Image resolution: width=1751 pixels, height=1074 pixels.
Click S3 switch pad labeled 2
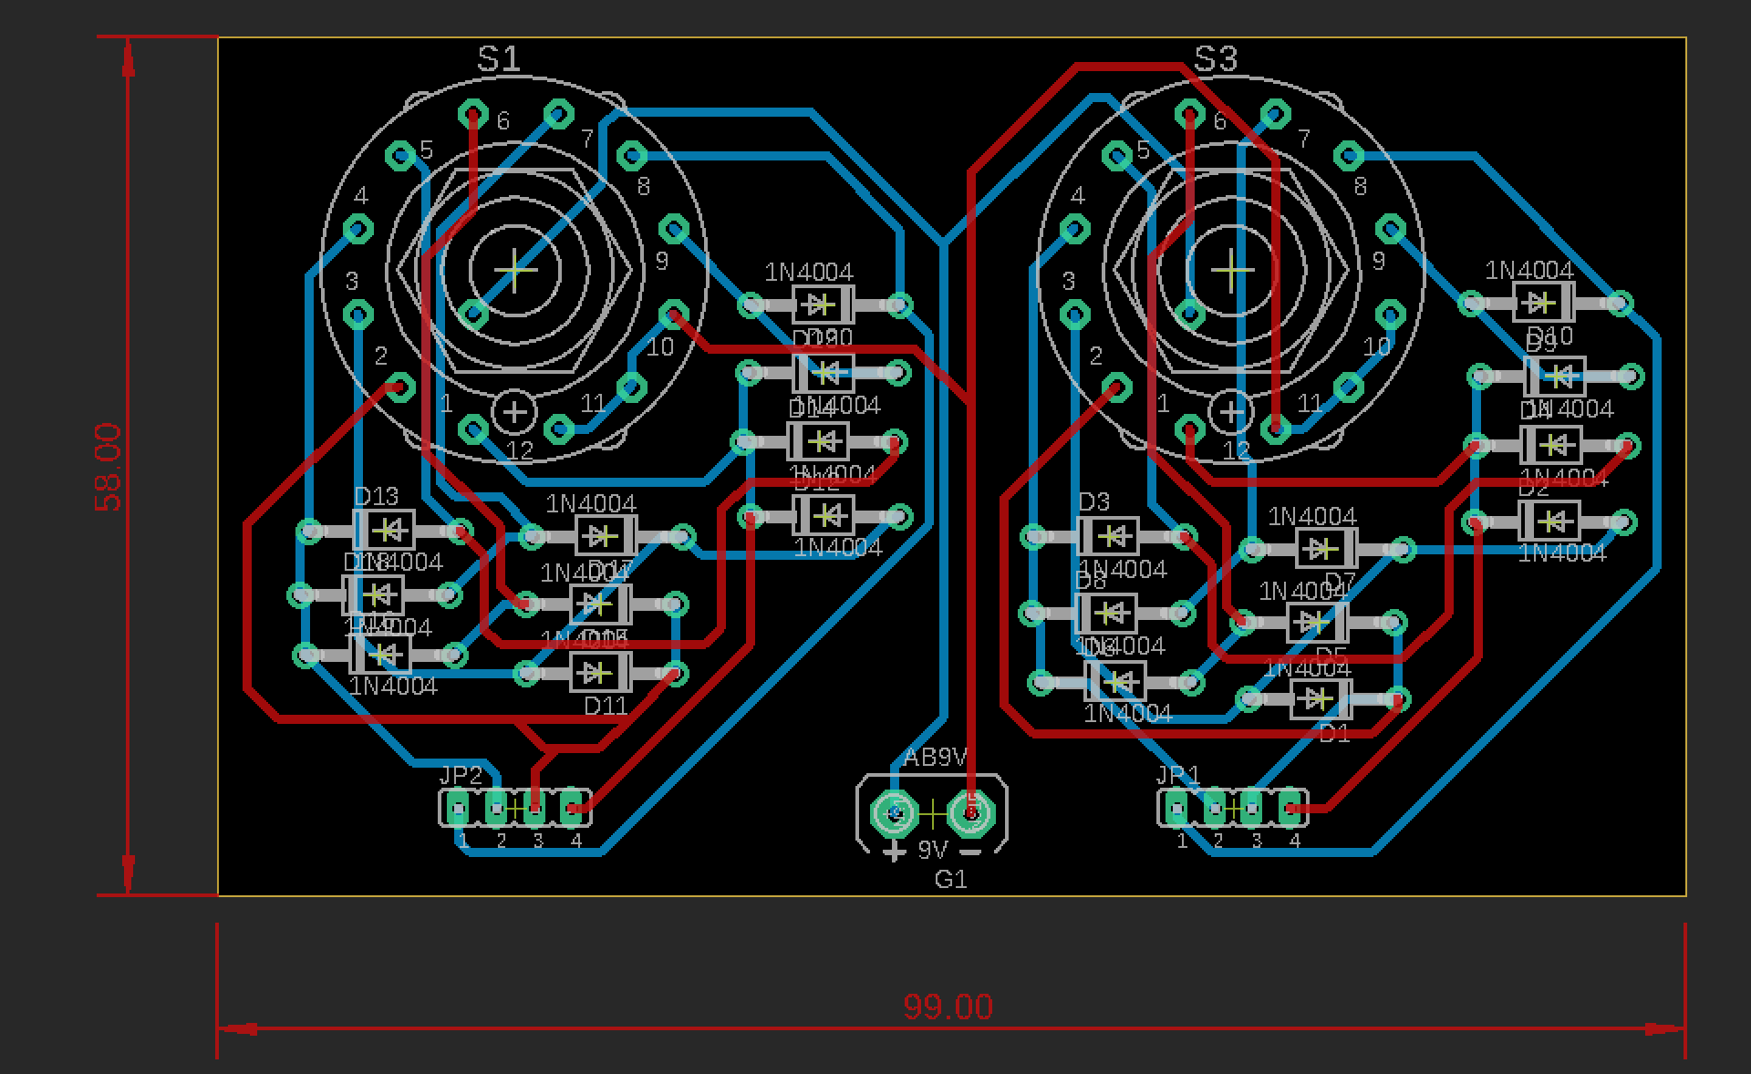coord(1118,388)
